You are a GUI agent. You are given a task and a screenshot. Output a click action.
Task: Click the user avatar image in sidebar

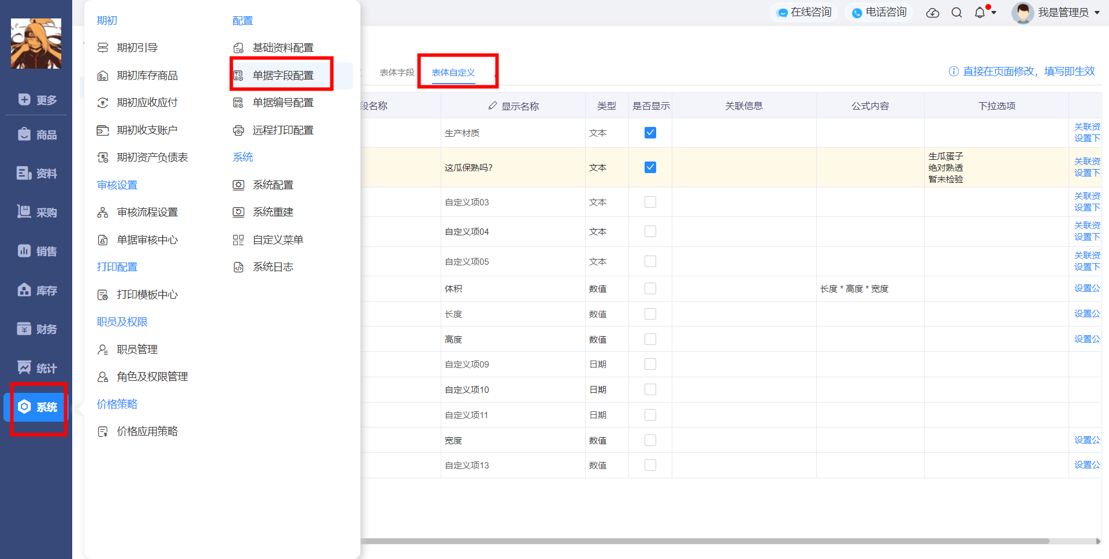(x=36, y=43)
